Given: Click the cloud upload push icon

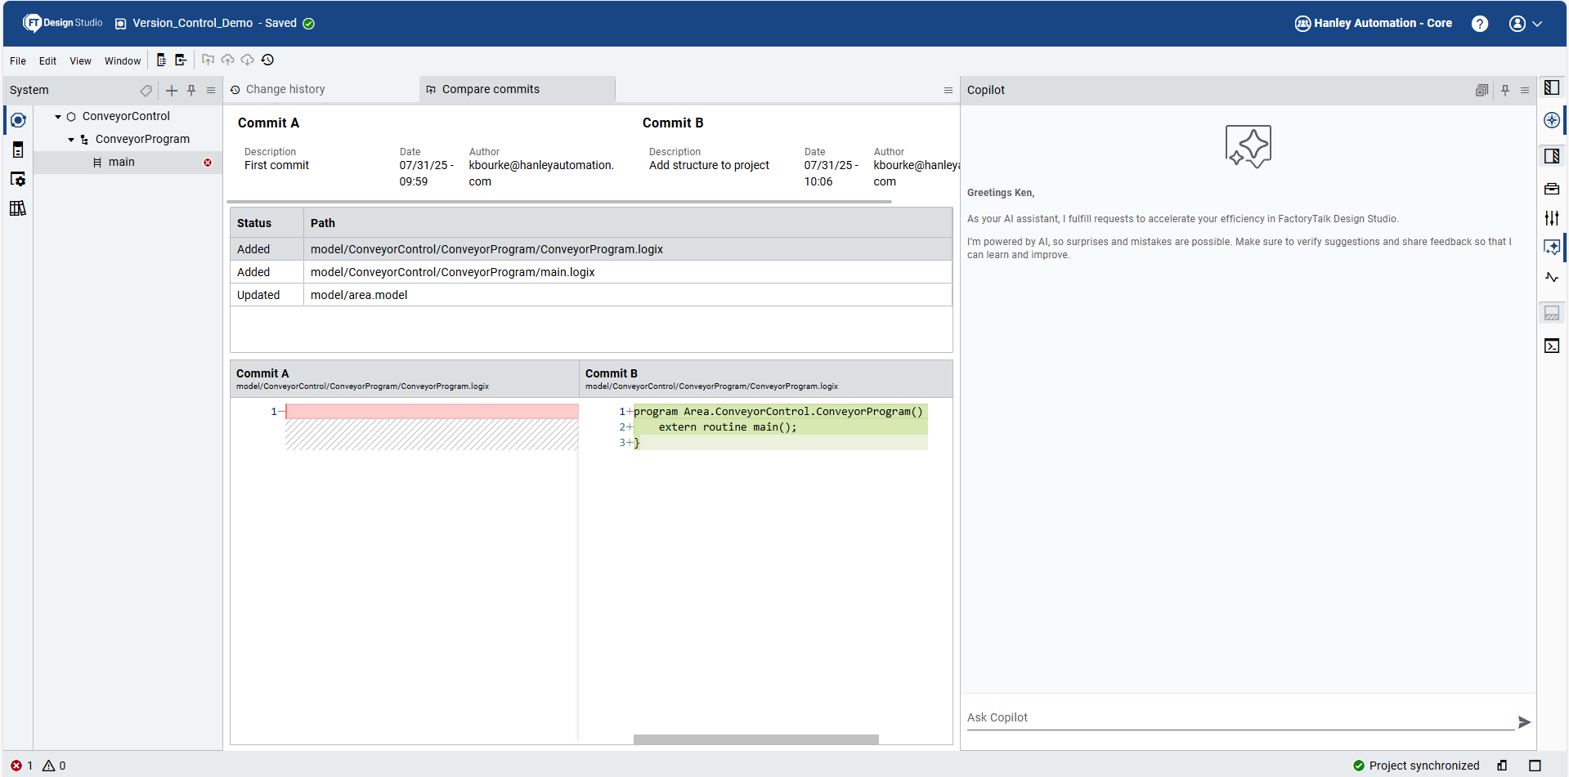Looking at the screenshot, I should pyautogui.click(x=227, y=60).
